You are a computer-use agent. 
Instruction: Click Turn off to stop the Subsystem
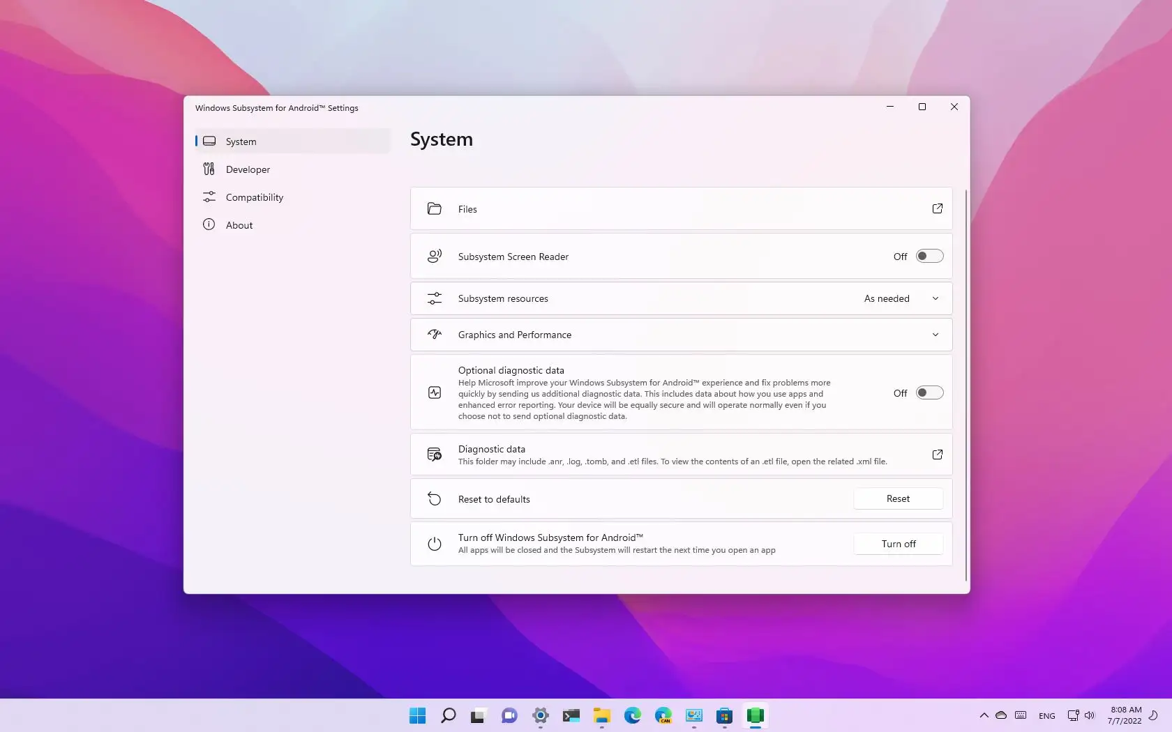(898, 544)
